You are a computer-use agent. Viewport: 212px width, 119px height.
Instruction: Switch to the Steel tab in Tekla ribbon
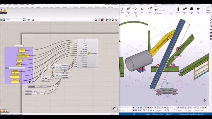point(123,4)
